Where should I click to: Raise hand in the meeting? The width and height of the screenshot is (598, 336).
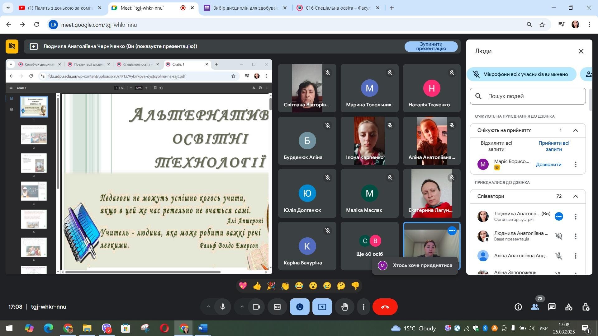pos(344,307)
